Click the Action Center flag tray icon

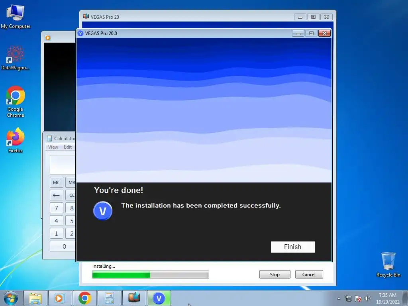(x=358, y=298)
